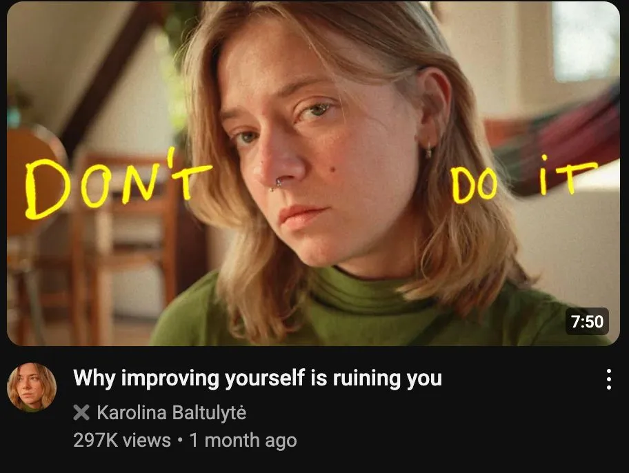
Task: Open video titled 'Why improving yourself is ruining you'
Action: [x=257, y=378]
